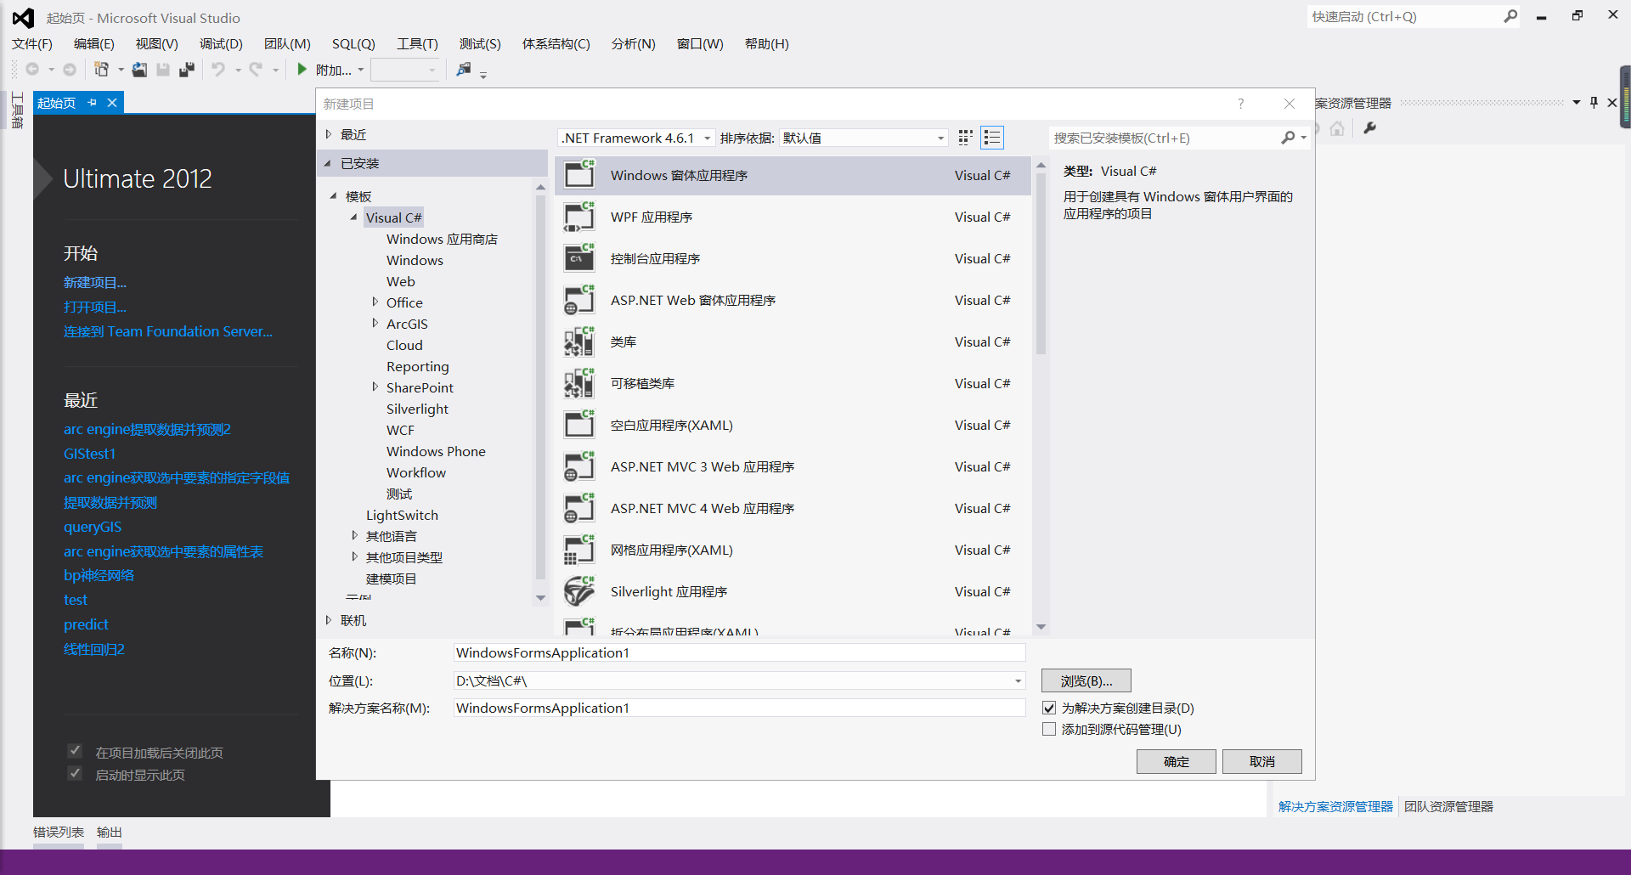The image size is (1631, 875).
Task: Open the 工具(T) menu
Action: 416,43
